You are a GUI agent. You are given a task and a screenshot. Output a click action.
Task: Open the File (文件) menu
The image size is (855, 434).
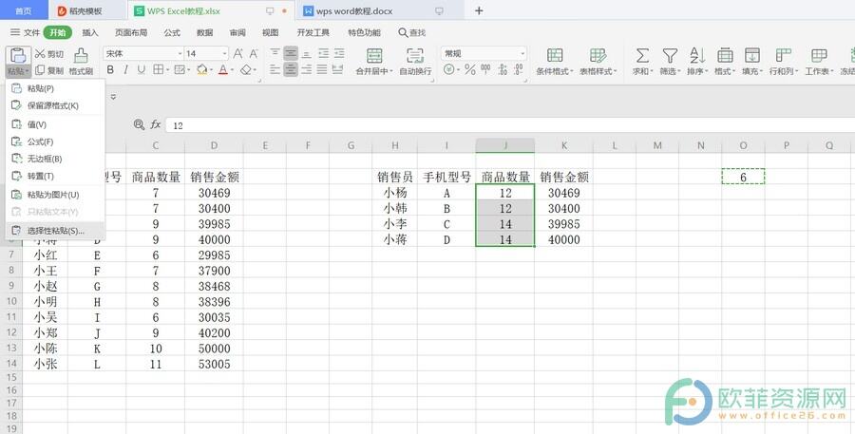point(25,32)
